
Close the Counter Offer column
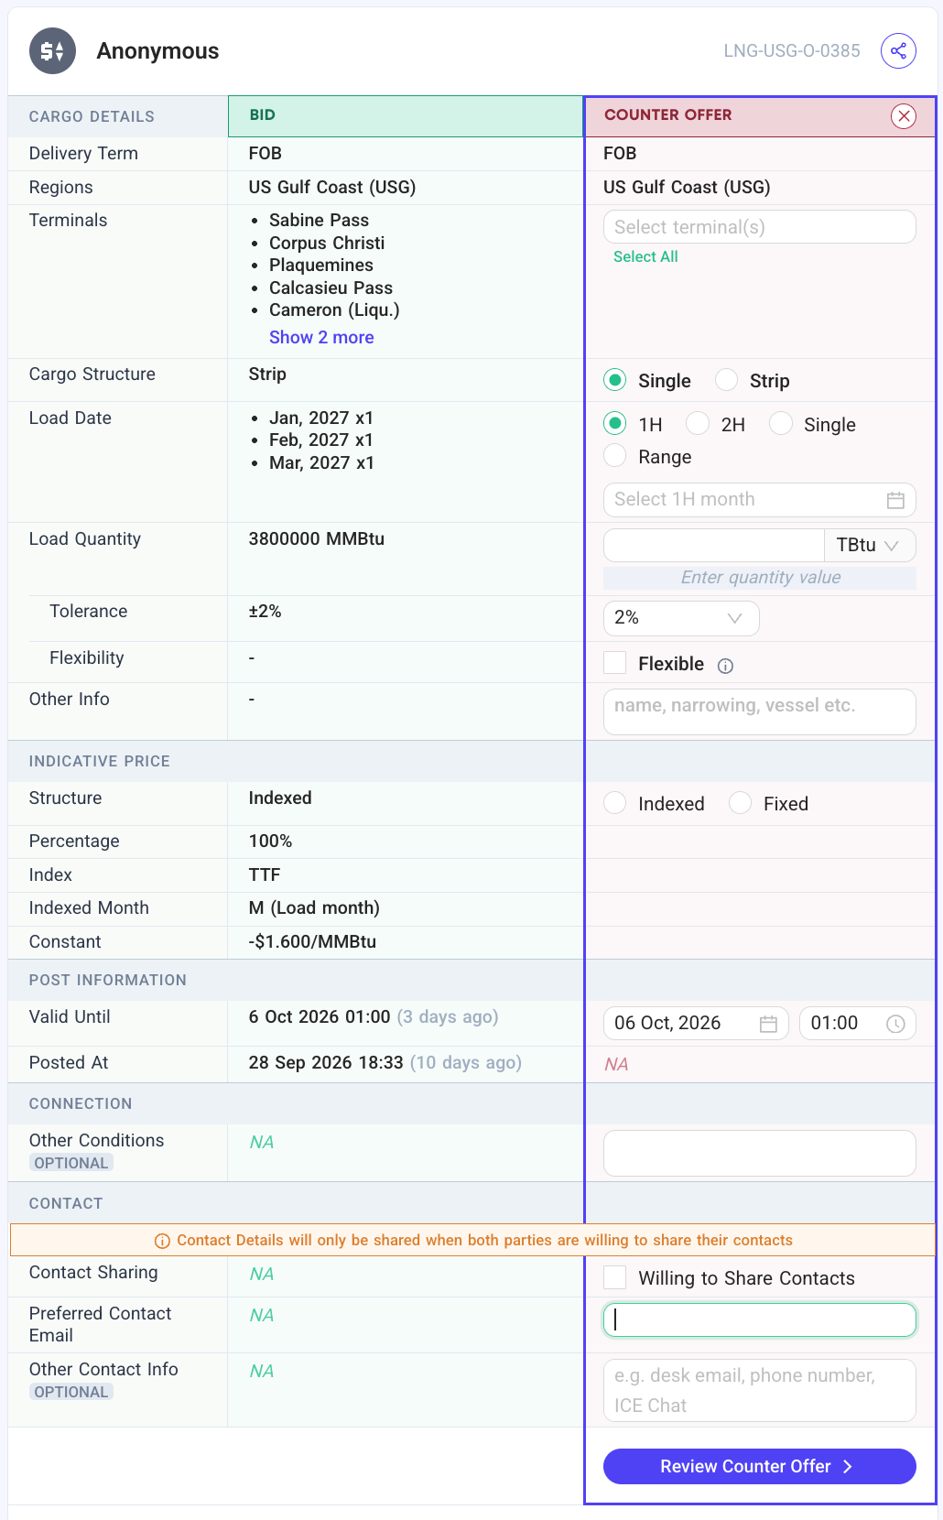[x=904, y=116]
